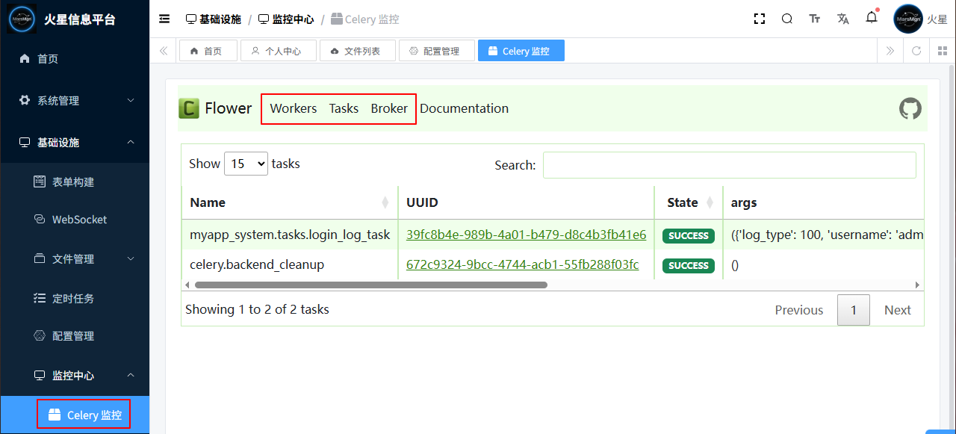Collapse the 监控中心 menu

pyautogui.click(x=75, y=375)
